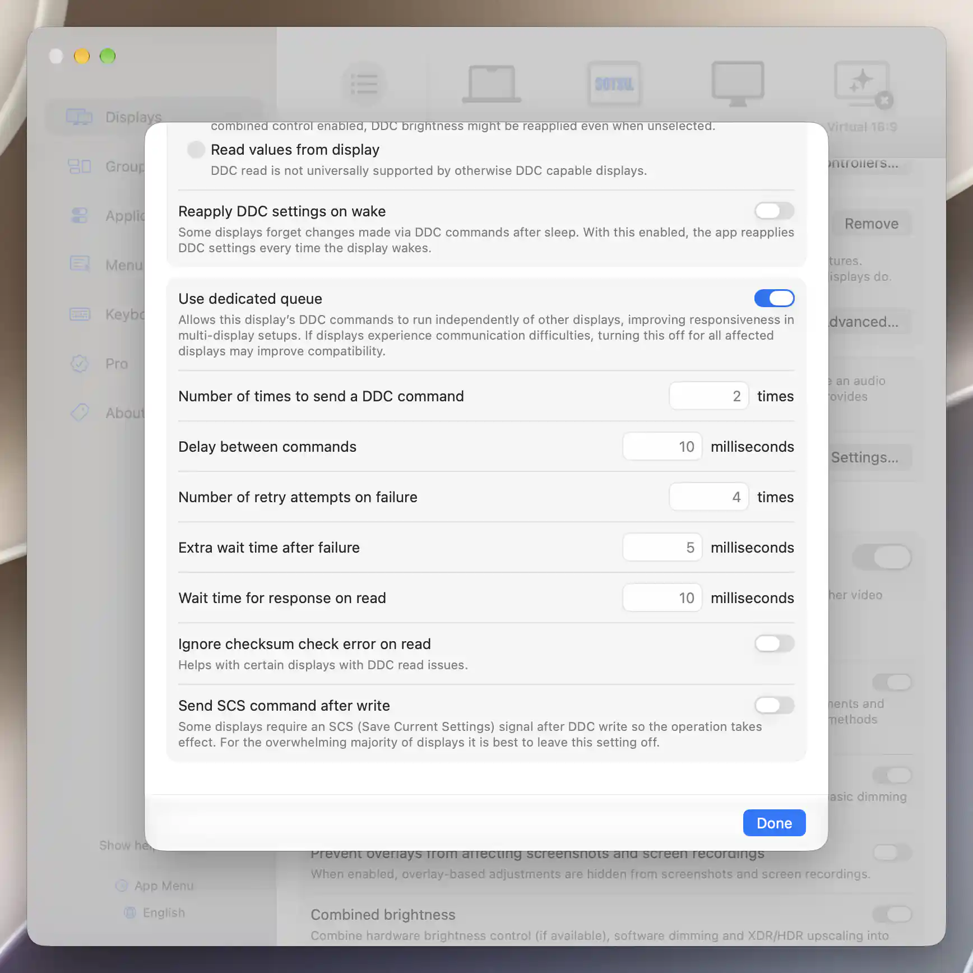Click the Delay between commands field
This screenshot has width=973, height=973.
(x=662, y=447)
